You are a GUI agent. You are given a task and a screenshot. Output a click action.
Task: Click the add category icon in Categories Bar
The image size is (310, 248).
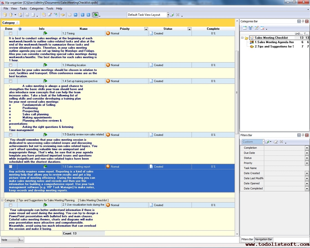coord(244,28)
